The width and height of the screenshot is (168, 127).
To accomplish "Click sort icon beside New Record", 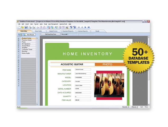I will (x=19, y=34).
